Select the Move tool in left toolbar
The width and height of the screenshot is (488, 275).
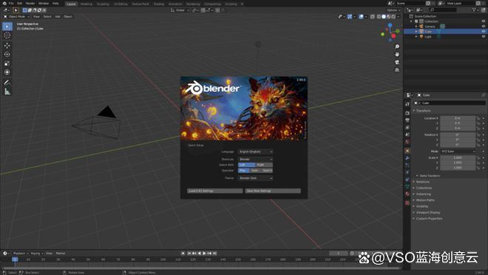(7, 45)
